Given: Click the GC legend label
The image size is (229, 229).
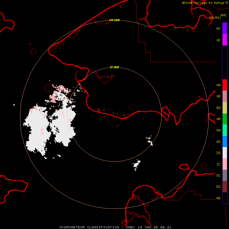Looking at the screenshot, I should 218,175.
